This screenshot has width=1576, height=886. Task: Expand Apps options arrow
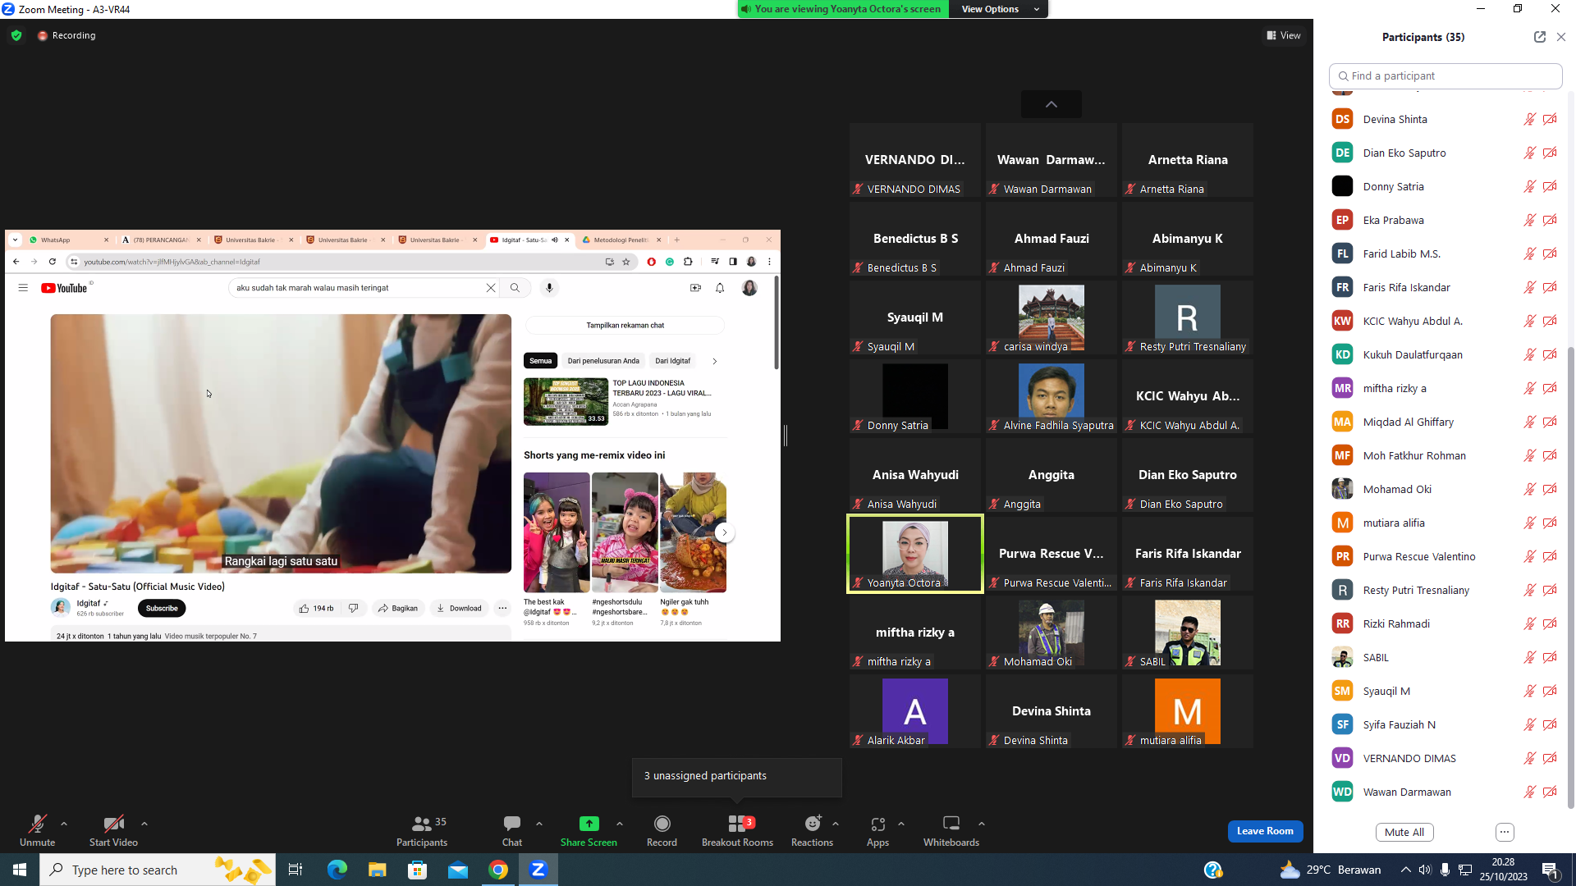(x=901, y=824)
